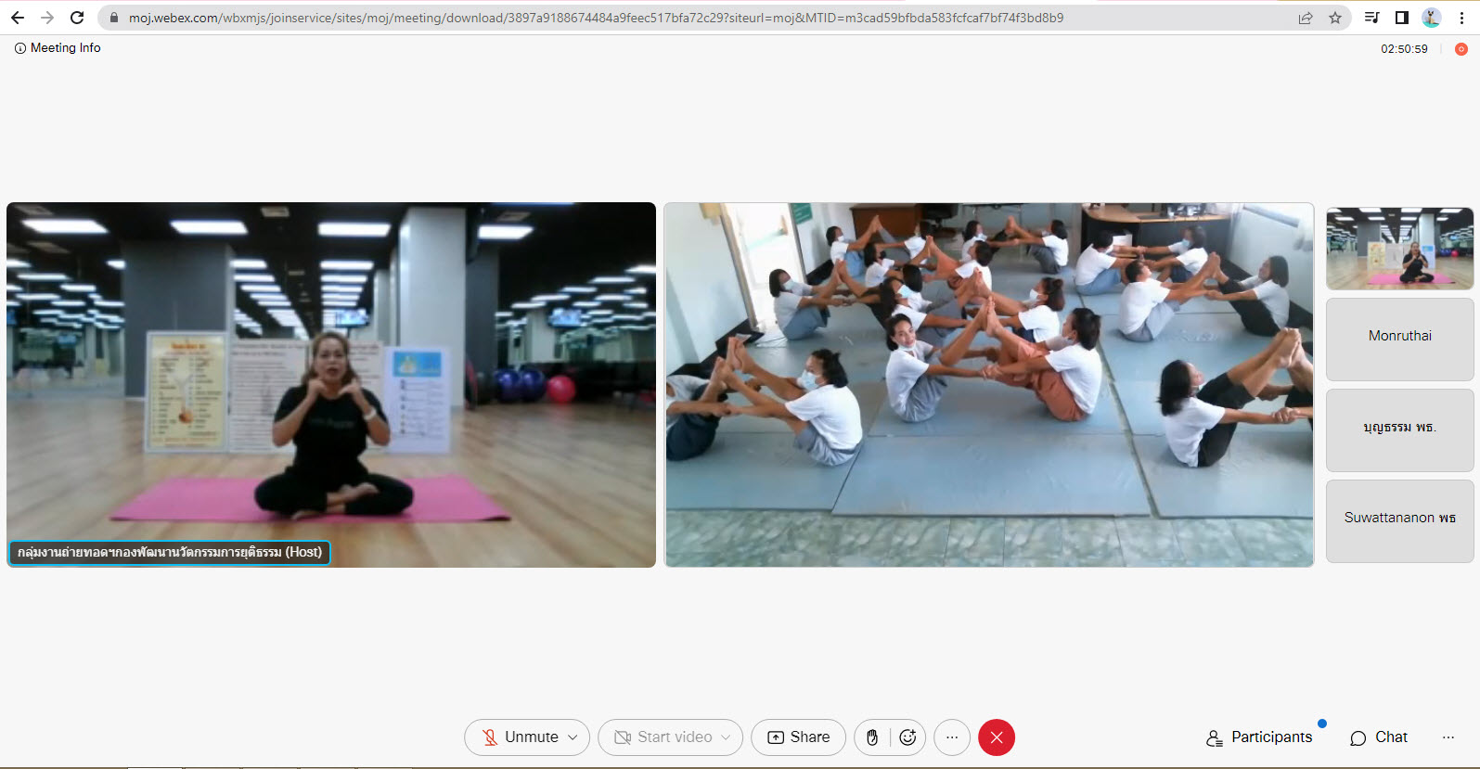Open panel options menu right of Chat
1480x769 pixels.
(x=1448, y=737)
